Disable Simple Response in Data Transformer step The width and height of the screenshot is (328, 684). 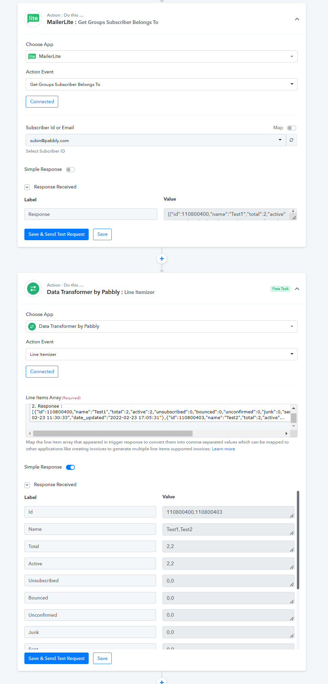point(70,467)
